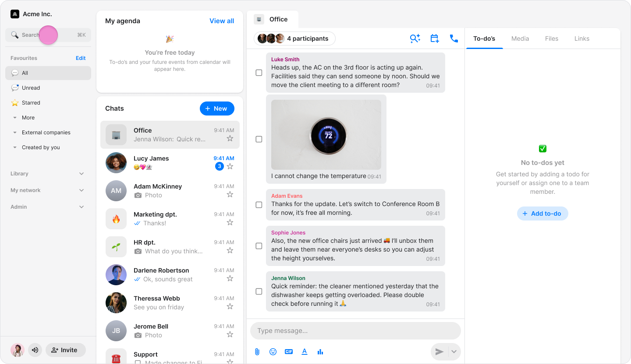Open the emoji picker
This screenshot has height=364, width=631.
pyautogui.click(x=273, y=352)
